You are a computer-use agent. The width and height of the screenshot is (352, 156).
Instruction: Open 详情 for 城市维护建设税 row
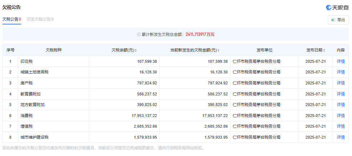pos(341,137)
